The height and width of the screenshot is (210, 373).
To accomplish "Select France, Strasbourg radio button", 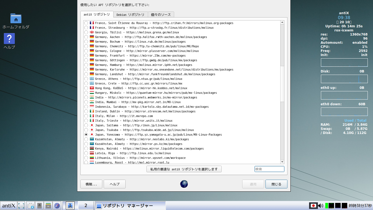I will tap(86, 28).
